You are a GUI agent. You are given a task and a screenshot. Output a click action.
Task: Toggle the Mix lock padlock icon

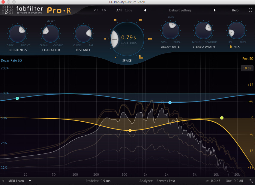point(231,47)
